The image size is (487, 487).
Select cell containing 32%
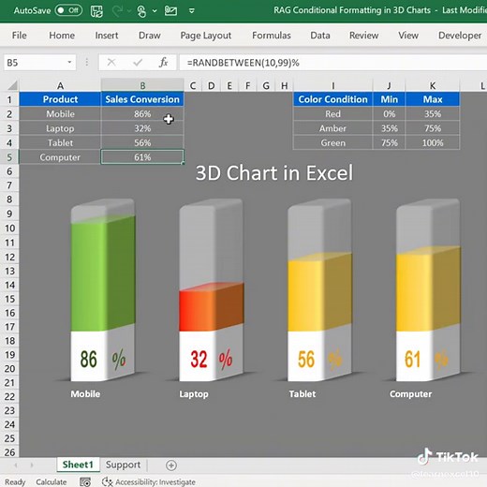click(142, 128)
